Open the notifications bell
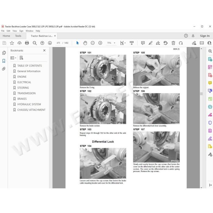Image resolution: width=213 pixels, height=213 pixels. 193,36
